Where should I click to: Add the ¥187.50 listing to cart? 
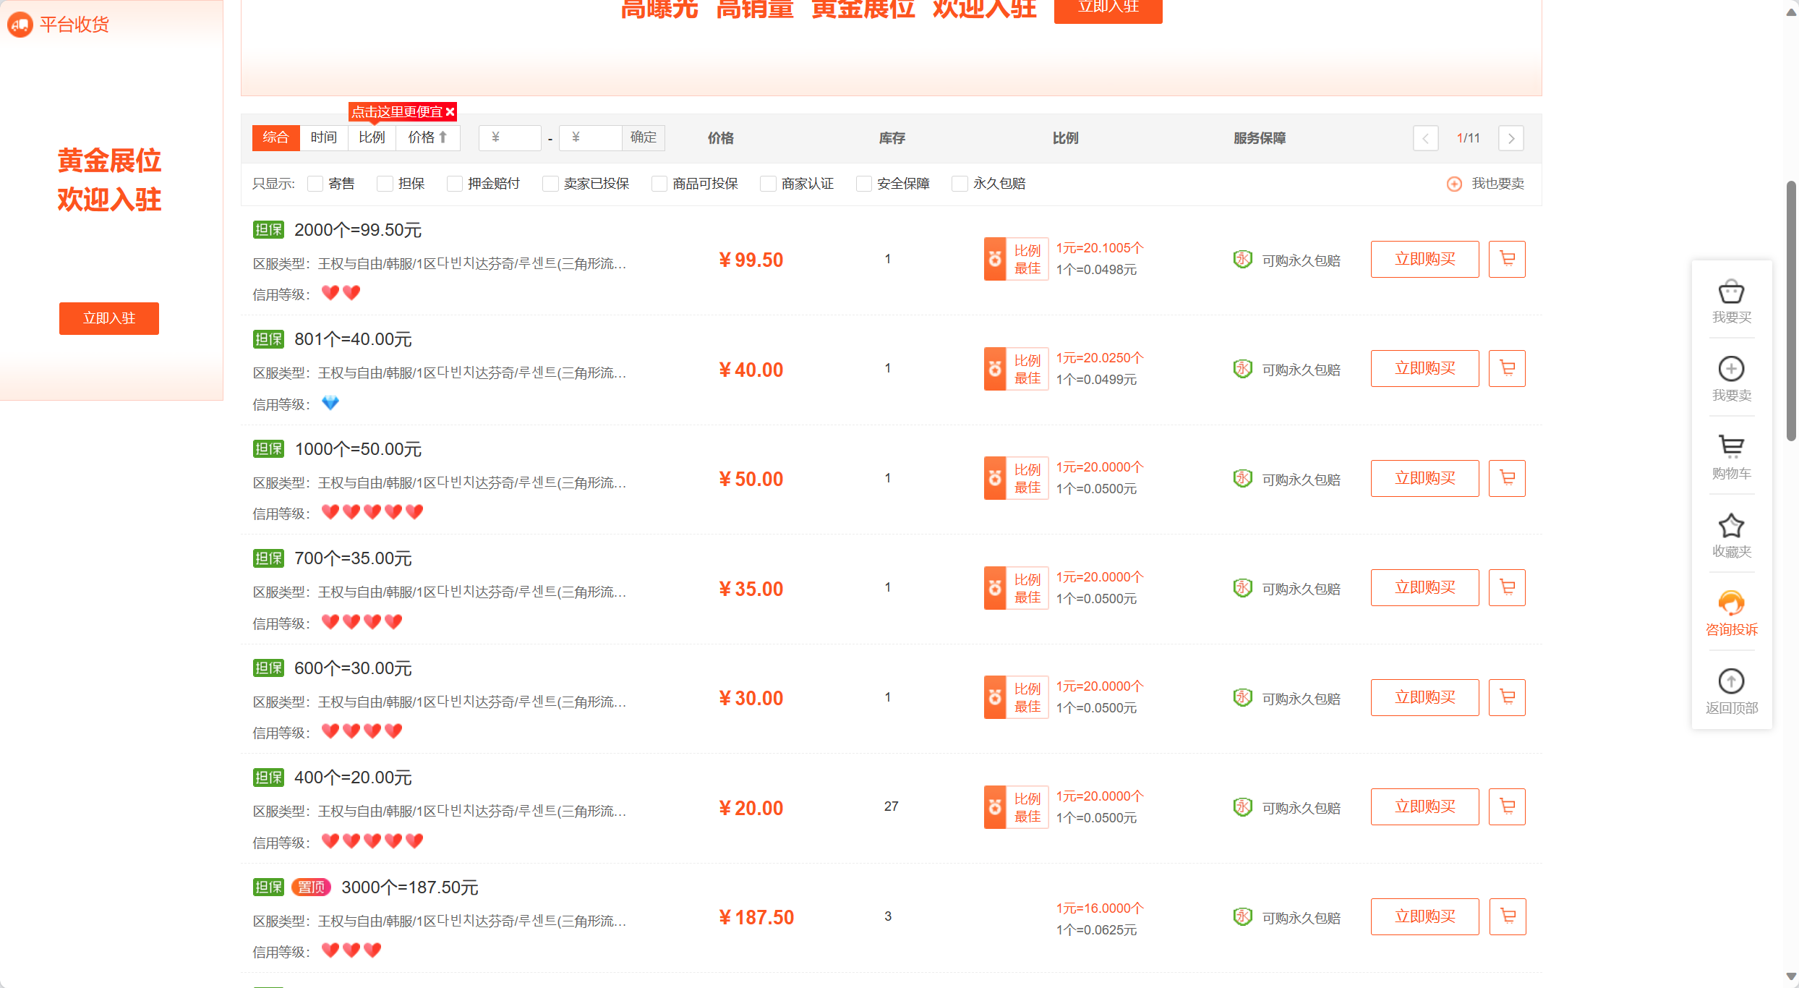(x=1507, y=916)
